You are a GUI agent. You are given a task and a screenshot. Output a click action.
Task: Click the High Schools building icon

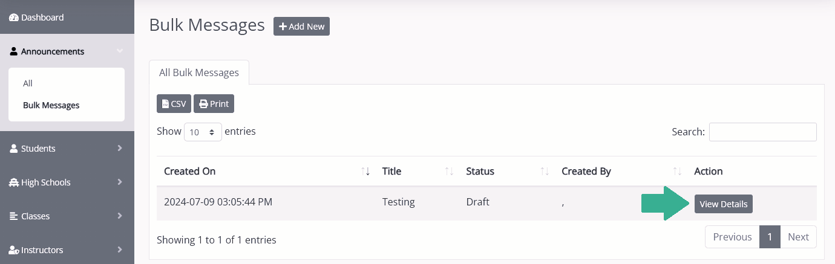click(14, 182)
